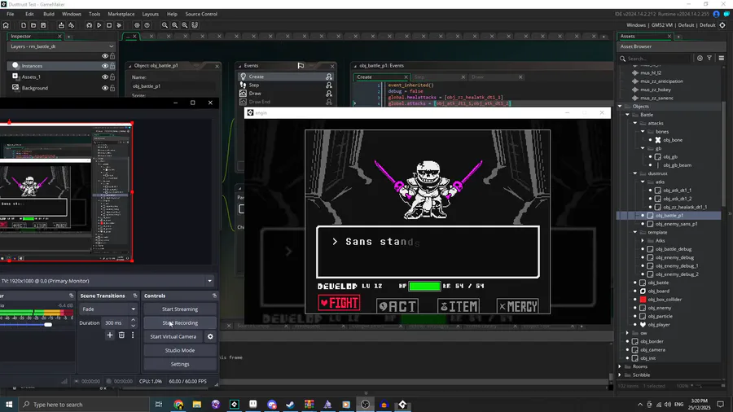
Task: Toggle lock for Assets_1 layer
Action: pos(112,77)
